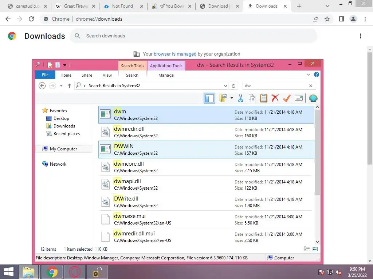
Task: Bookmark this page with the star icon
Action: pos(327,19)
